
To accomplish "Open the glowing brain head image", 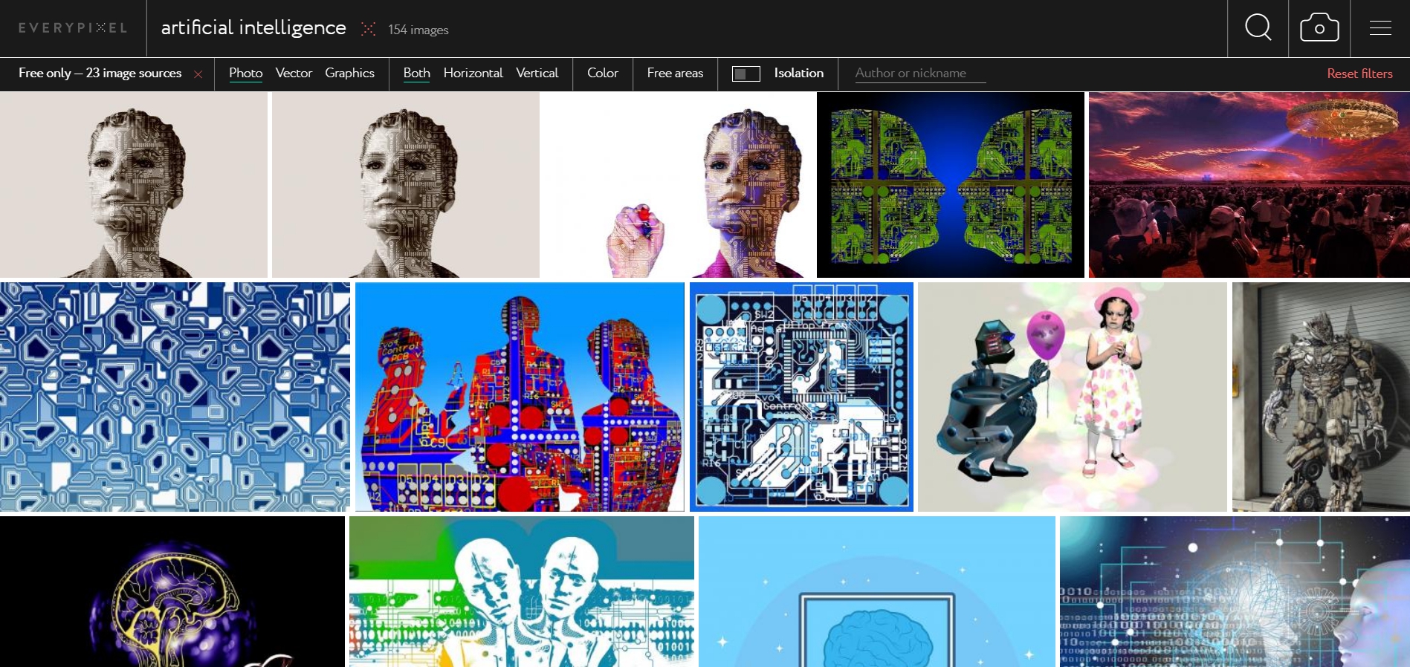I will (x=172, y=592).
